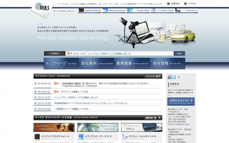This screenshot has width=229, height=143.
Task: Click icon beside メディアコピーサービス heading
Action: tap(81, 137)
